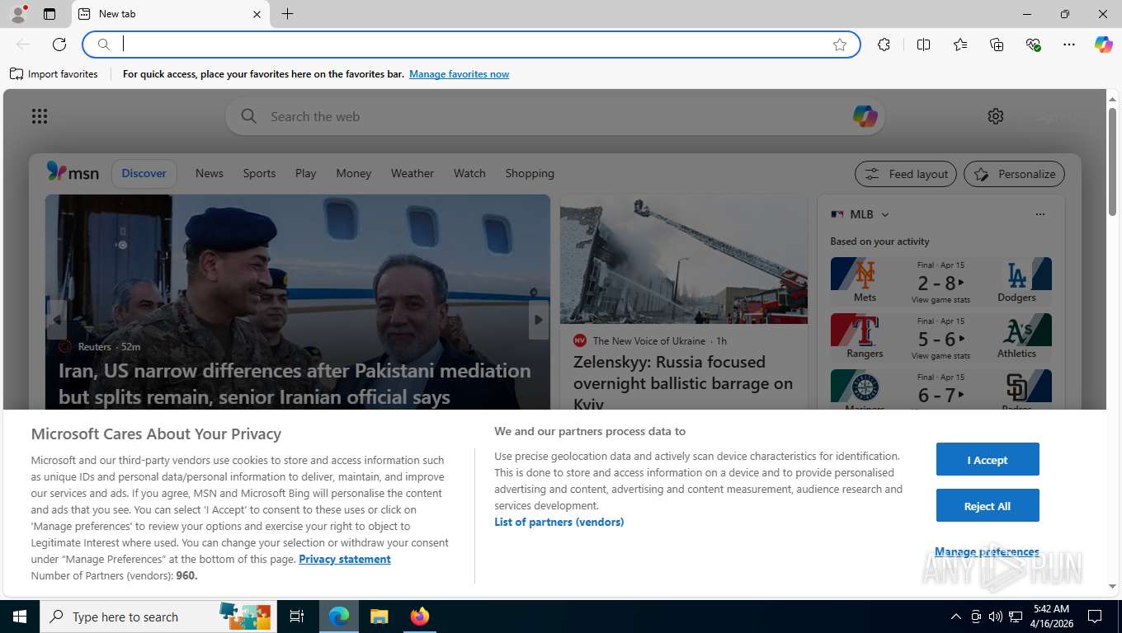Click the Mets team logo
Screen dimensions: 1122x633
pos(865,274)
